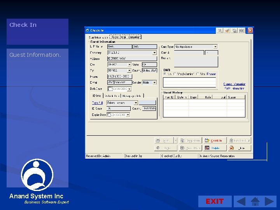280x210 pixels.
Task: Click the home icon in slide navigation
Action: tap(255, 201)
